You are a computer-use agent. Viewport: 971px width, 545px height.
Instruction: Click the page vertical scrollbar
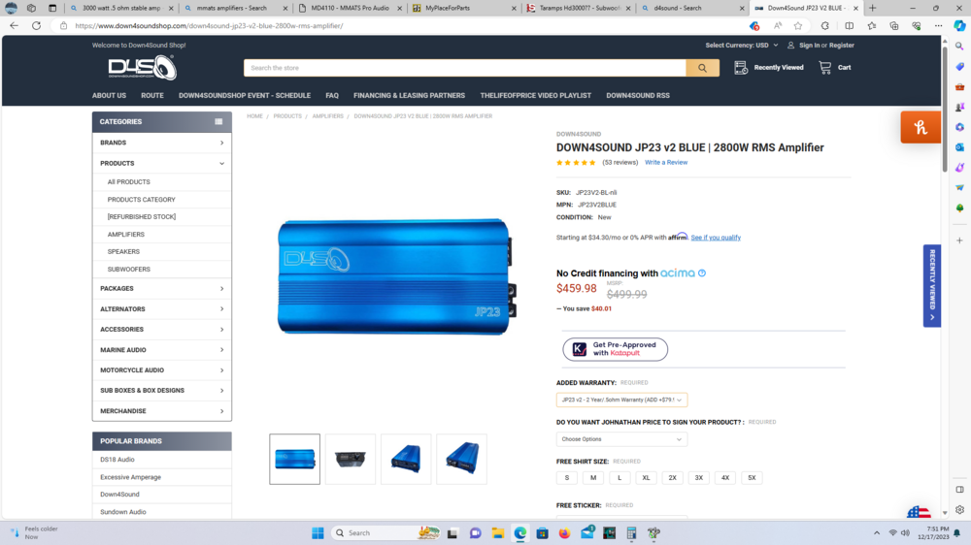[944, 109]
